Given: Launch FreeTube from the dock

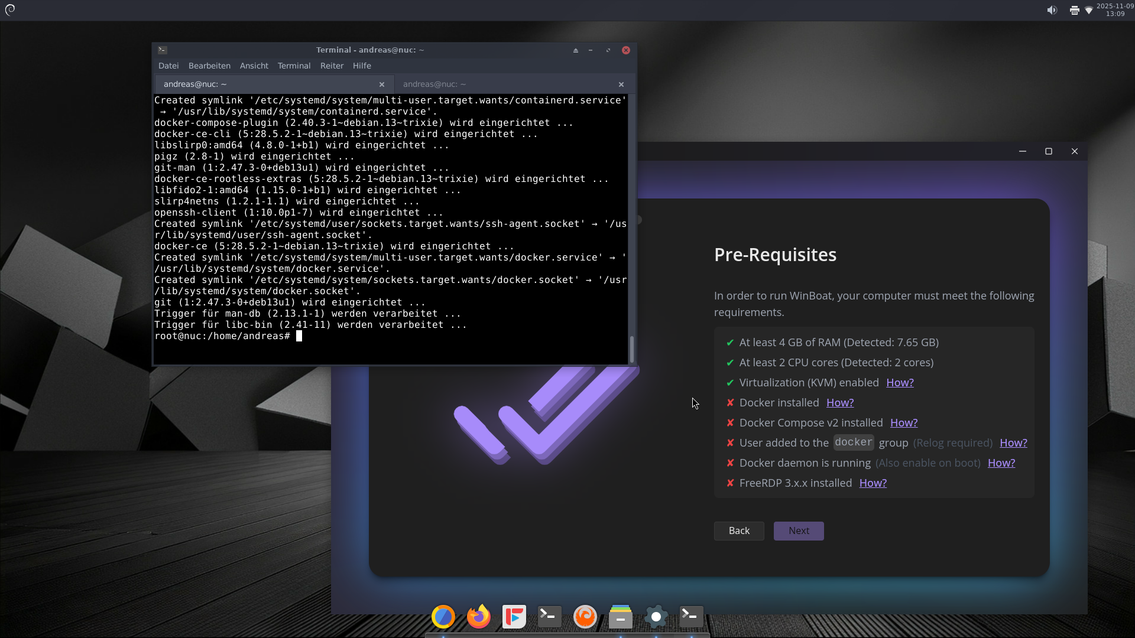Looking at the screenshot, I should pyautogui.click(x=514, y=617).
